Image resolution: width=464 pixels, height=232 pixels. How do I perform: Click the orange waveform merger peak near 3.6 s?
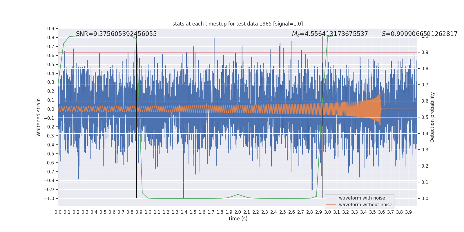point(380,93)
